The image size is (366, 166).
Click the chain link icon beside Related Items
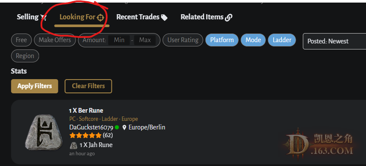228,18
